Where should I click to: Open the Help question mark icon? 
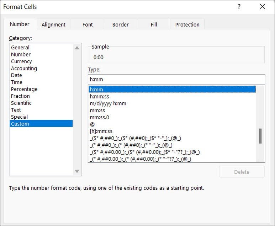(x=239, y=7)
